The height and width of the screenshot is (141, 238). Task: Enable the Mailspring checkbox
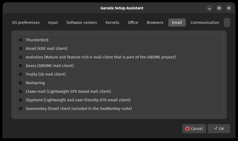pyautogui.click(x=20, y=83)
